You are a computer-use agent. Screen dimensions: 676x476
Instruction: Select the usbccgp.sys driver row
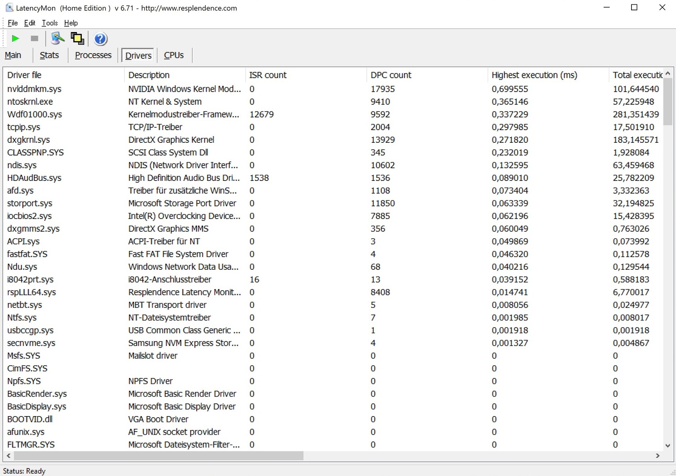(x=333, y=330)
